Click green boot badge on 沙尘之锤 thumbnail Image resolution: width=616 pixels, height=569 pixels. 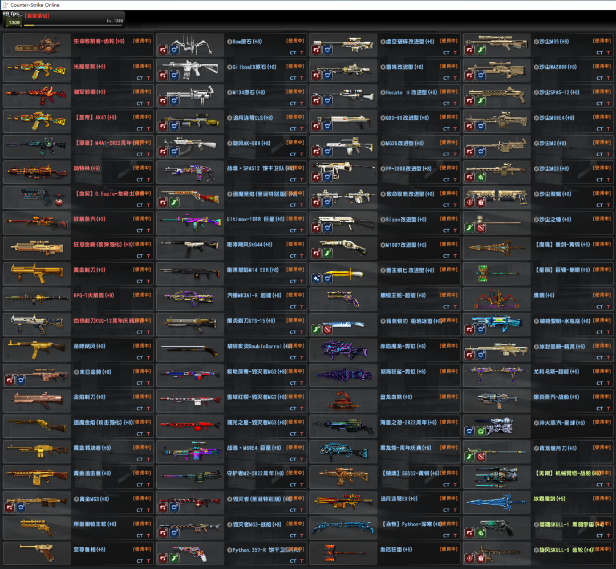[x=469, y=227]
